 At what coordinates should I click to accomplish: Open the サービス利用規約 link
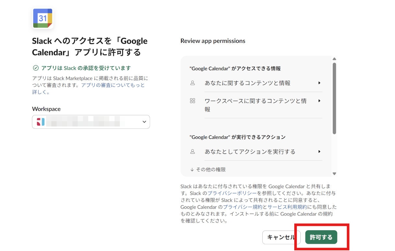287,207
